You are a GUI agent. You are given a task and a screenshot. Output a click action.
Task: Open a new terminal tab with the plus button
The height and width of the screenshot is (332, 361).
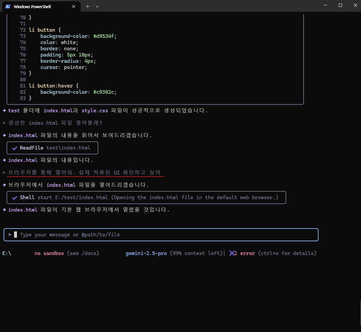click(x=87, y=7)
